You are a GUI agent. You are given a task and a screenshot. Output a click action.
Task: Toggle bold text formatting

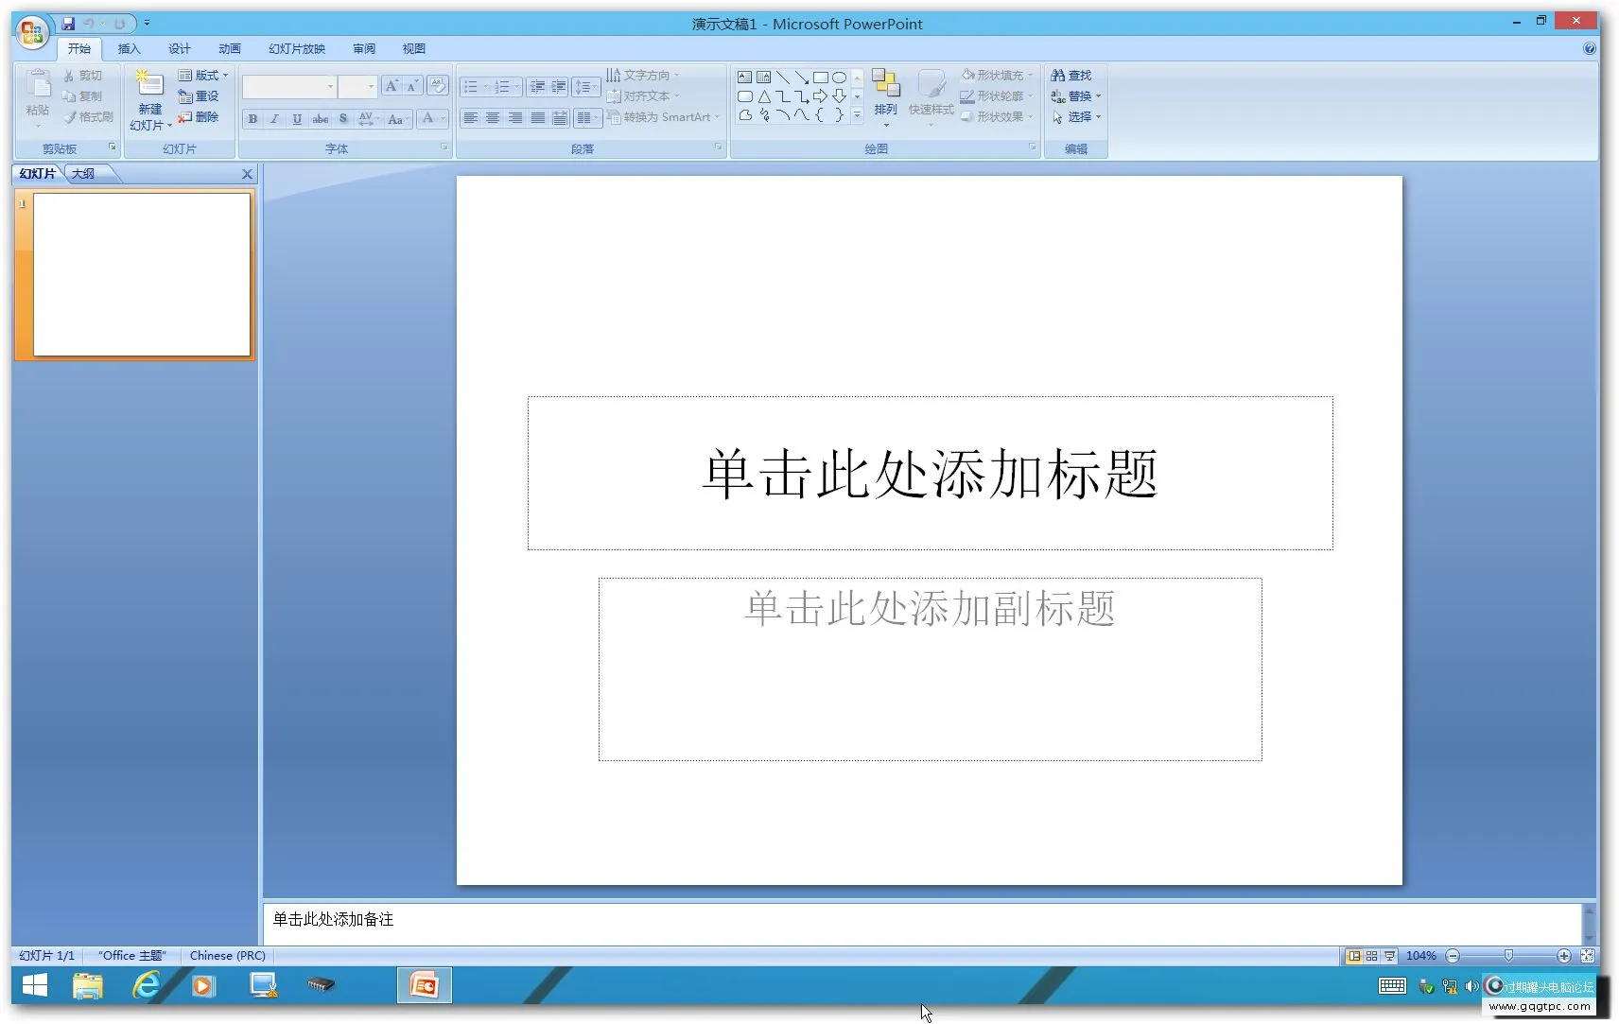(252, 119)
